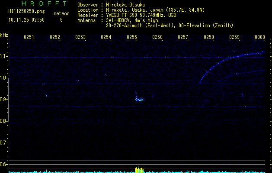
Task: Click the Location line Hirakata, Osaka, Japan
Action: tap(141, 10)
